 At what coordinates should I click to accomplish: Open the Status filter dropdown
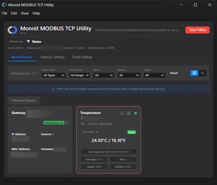click(103, 75)
